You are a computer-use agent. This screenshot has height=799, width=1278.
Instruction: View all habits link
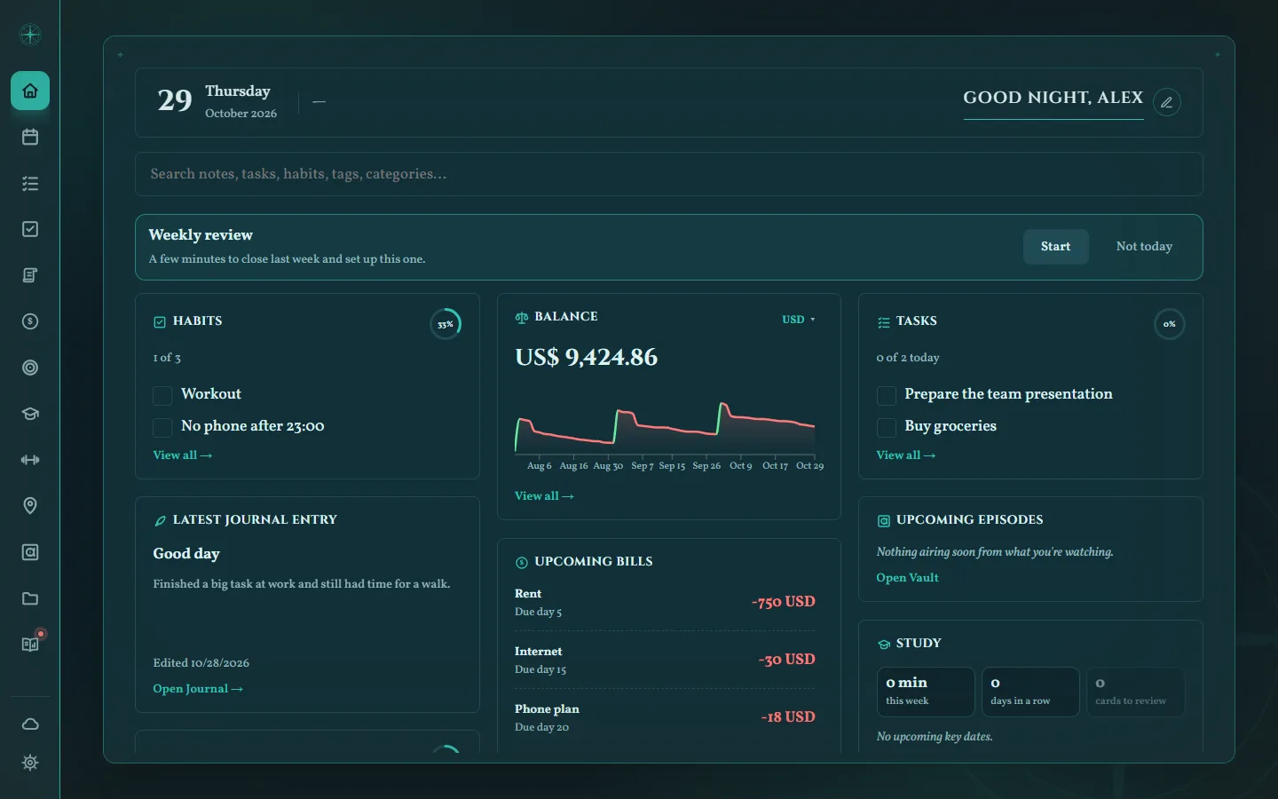tap(183, 455)
